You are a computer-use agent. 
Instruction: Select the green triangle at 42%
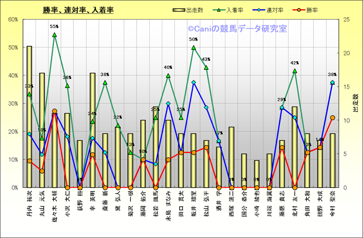click(x=295, y=71)
